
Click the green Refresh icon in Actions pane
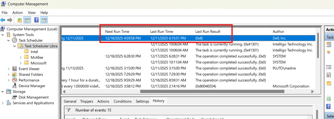(x=329, y=99)
